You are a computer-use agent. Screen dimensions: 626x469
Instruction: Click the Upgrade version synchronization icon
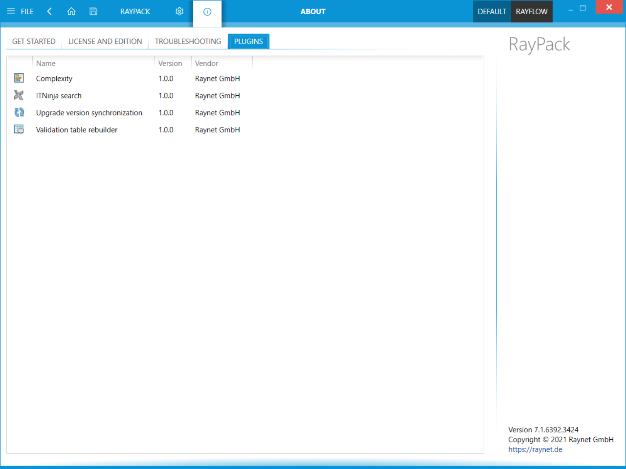click(x=19, y=112)
